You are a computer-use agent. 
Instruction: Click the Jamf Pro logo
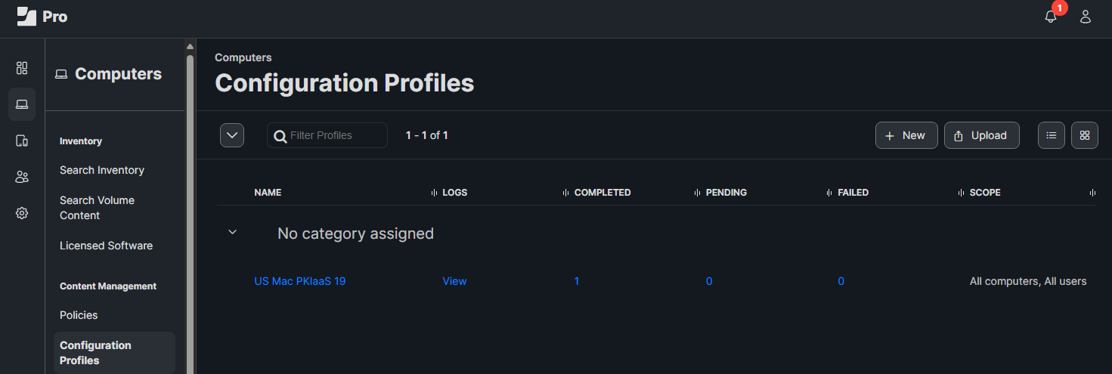pyautogui.click(x=42, y=17)
